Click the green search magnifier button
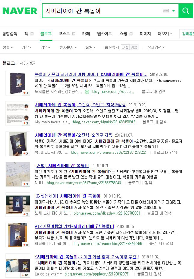 [186, 11]
